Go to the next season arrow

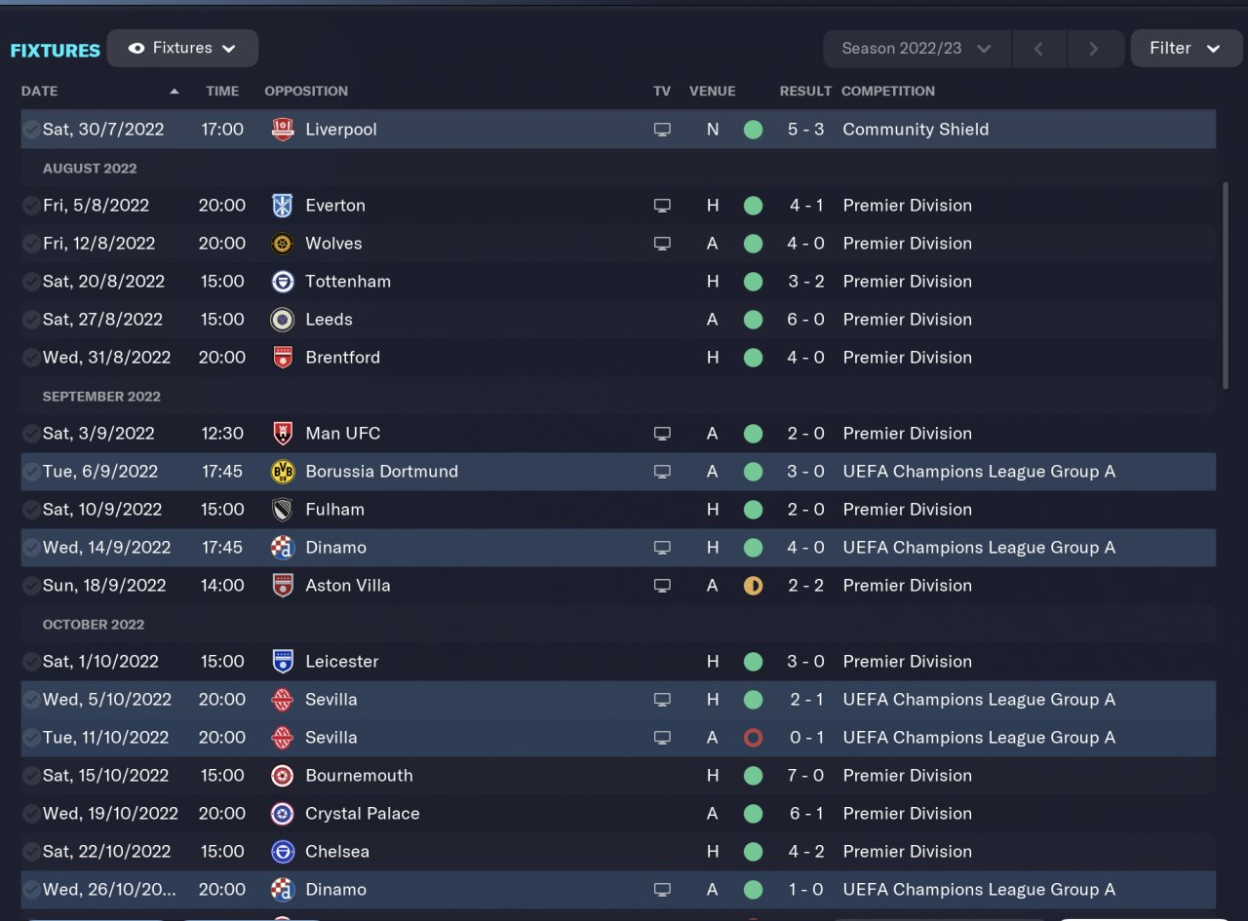click(x=1094, y=48)
